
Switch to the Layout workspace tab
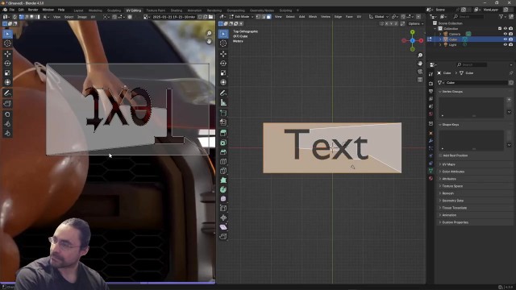[x=78, y=10]
